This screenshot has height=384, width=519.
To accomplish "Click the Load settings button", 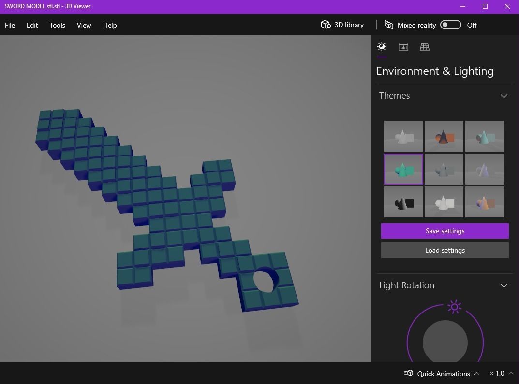I will pos(445,251).
